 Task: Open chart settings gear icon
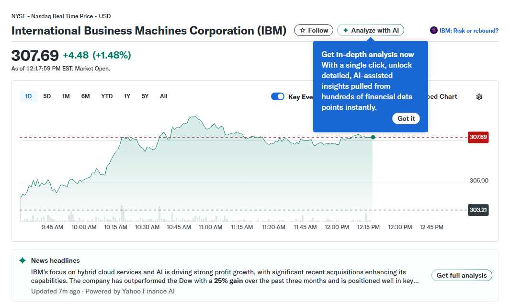(479, 97)
